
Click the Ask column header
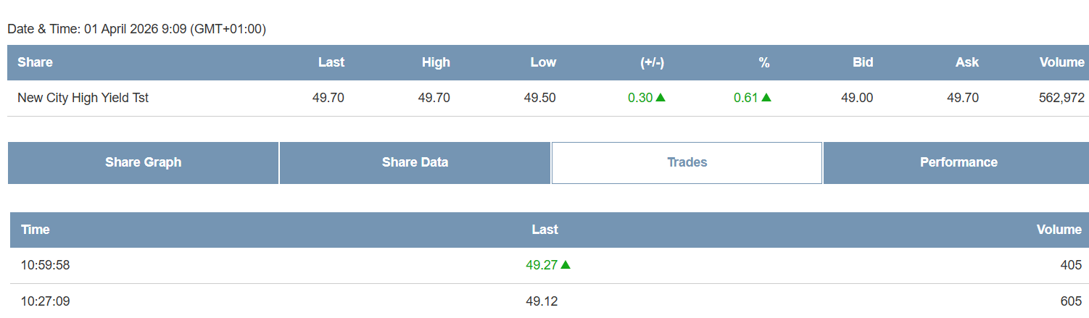click(x=967, y=62)
